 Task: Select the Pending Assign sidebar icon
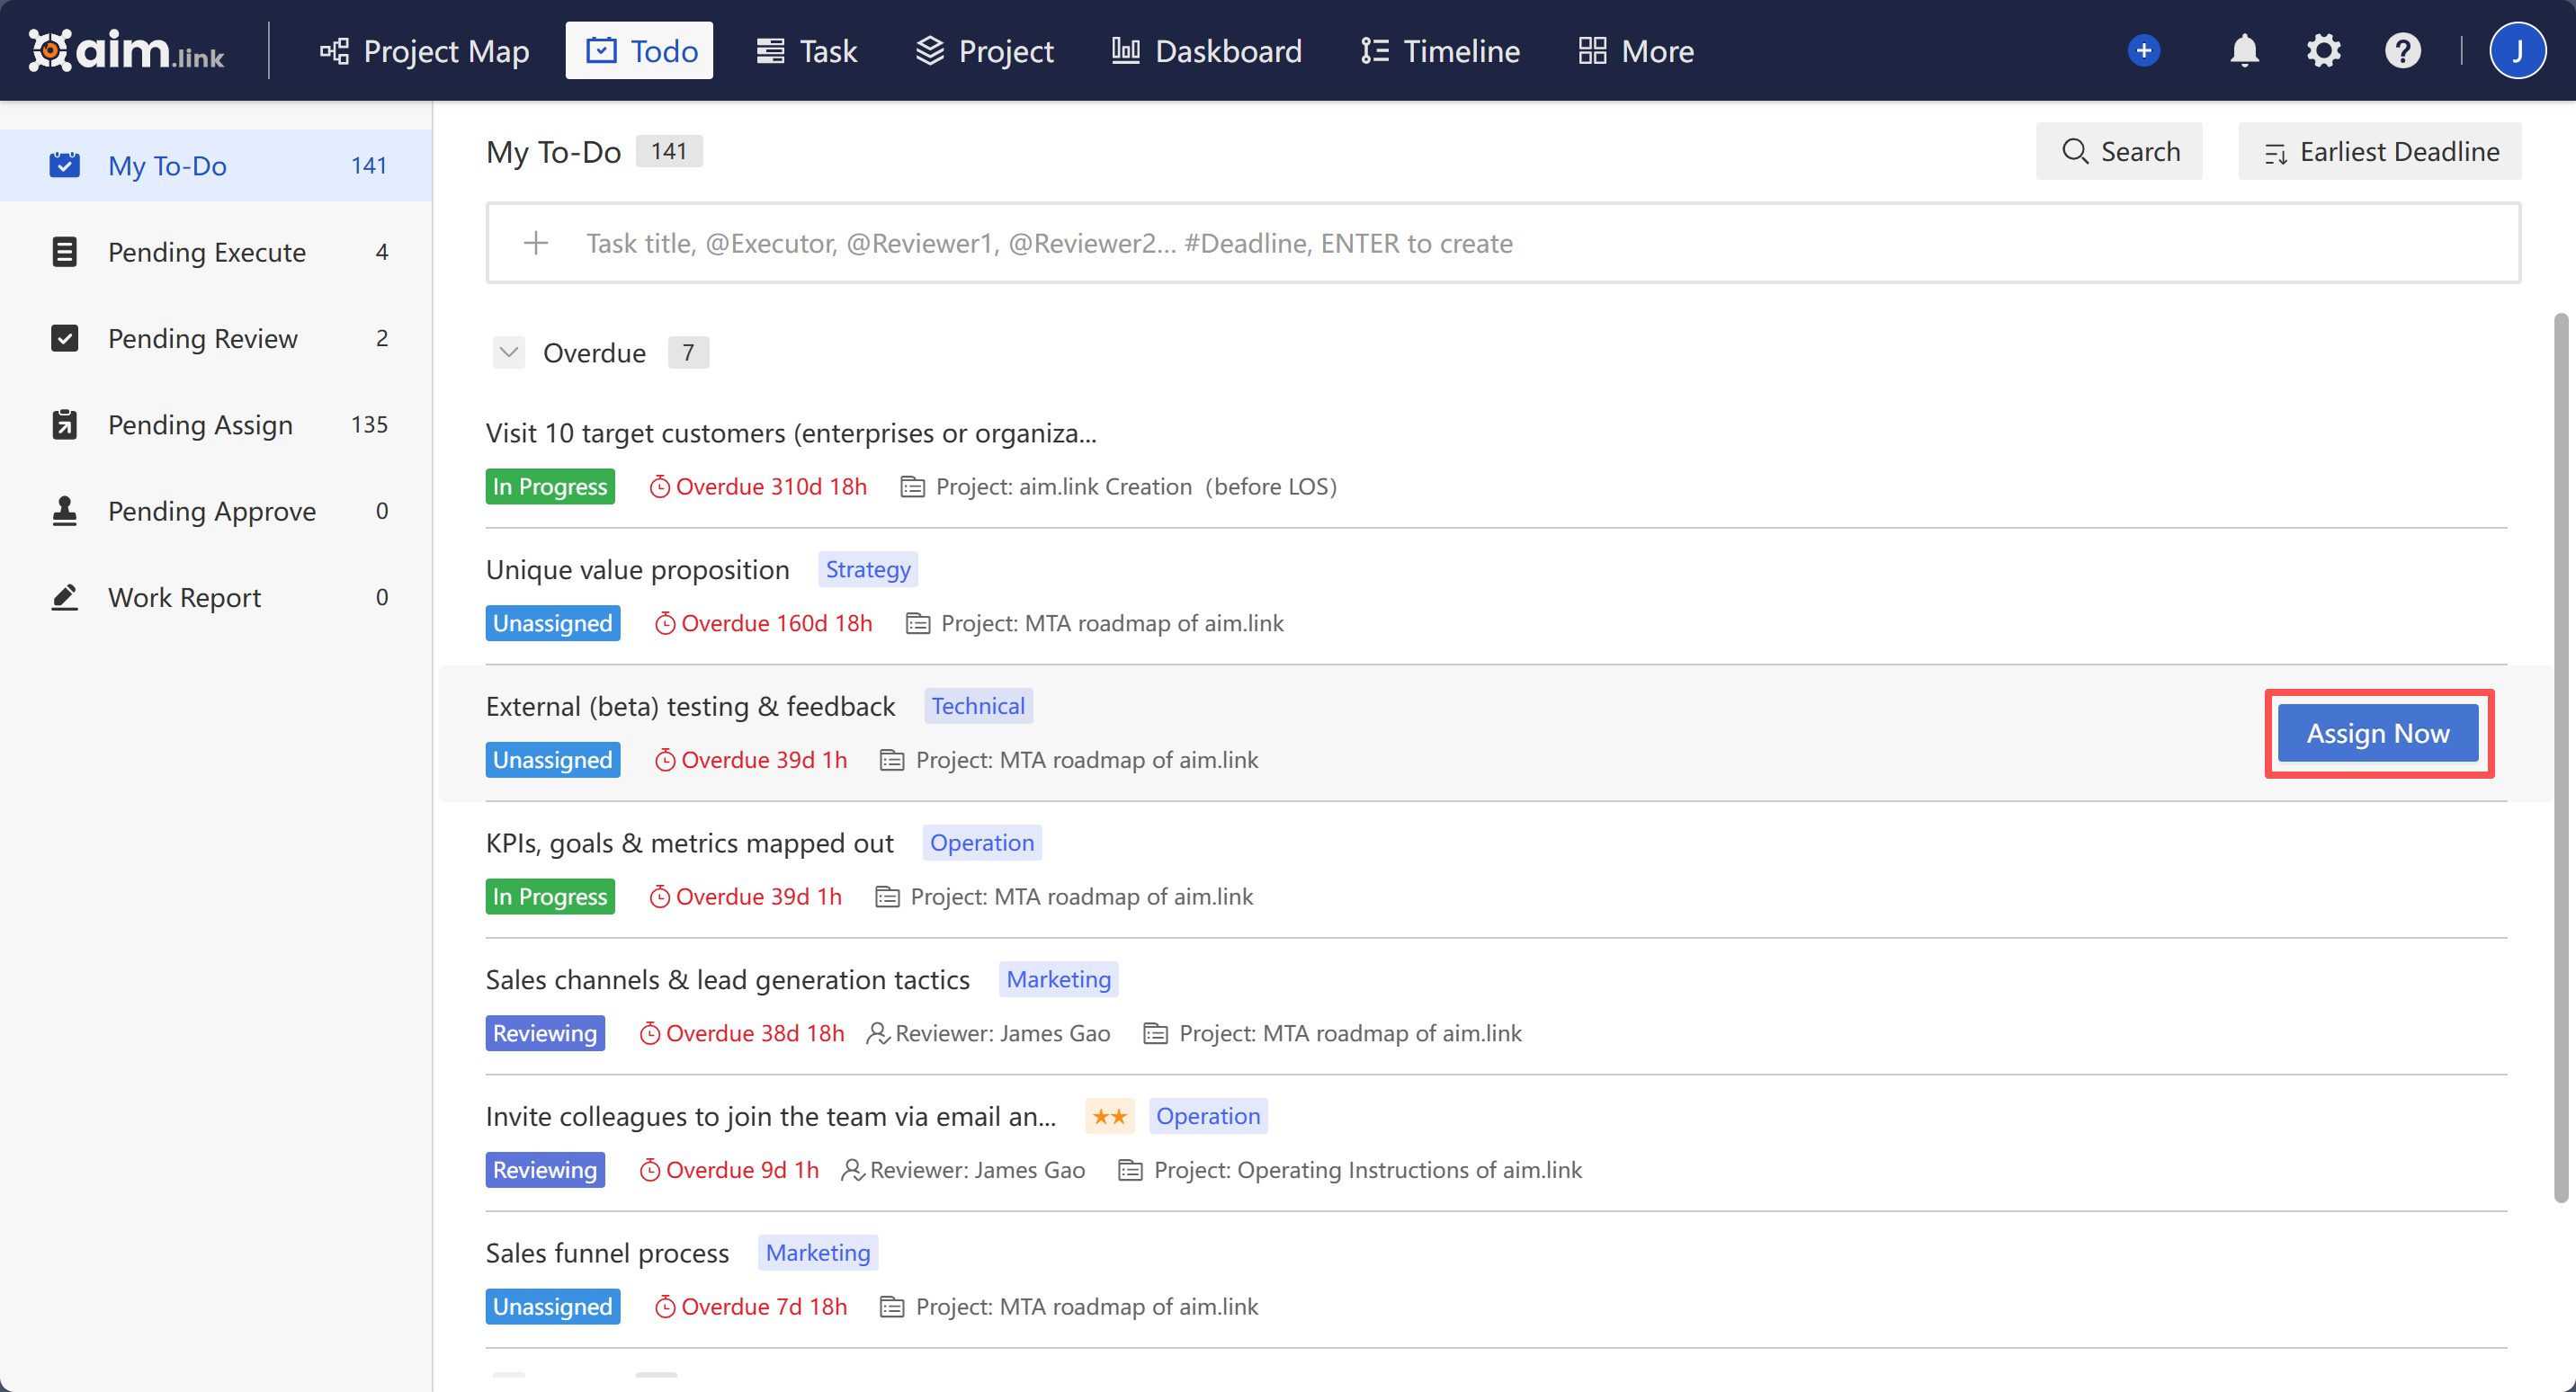point(65,424)
